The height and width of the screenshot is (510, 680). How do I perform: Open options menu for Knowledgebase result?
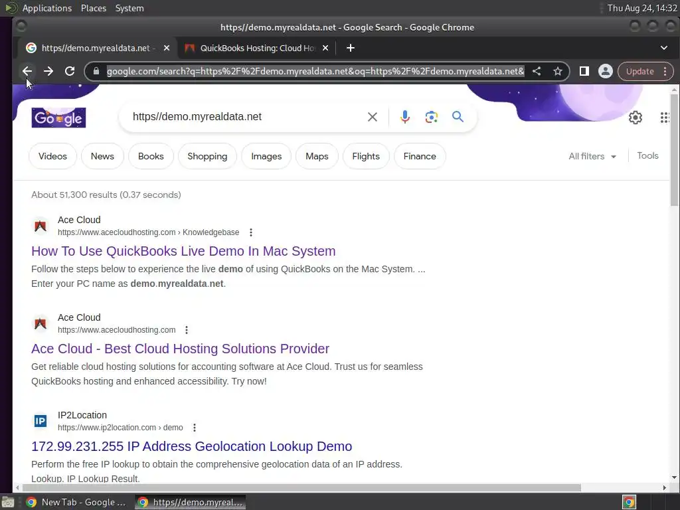250,232
